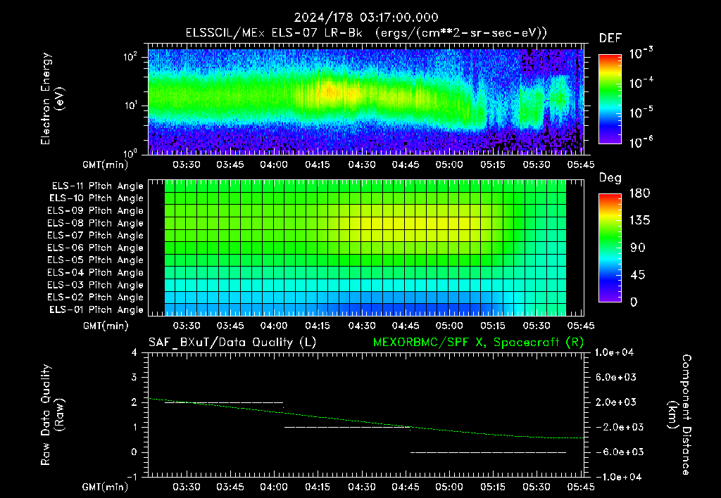Screen dimensions: 721x498
Task: Click the 10^-6 tick on the DEF scale
Action: (x=641, y=142)
